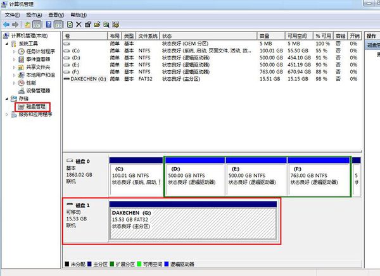Click the DAKECHEN (G:) partition block on Disk 1
Screen dimensions: 380x276
[x=193, y=221]
